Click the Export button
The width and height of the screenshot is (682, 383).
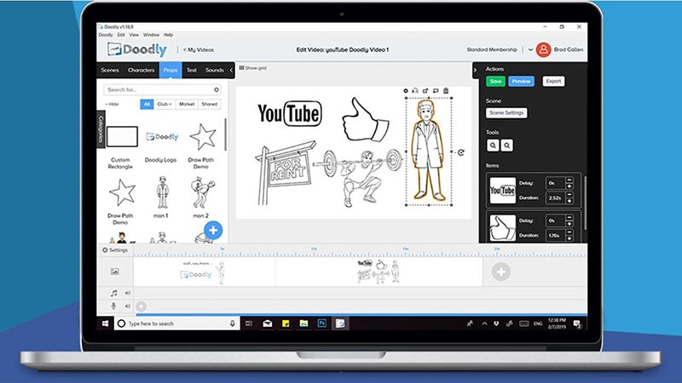(x=553, y=81)
